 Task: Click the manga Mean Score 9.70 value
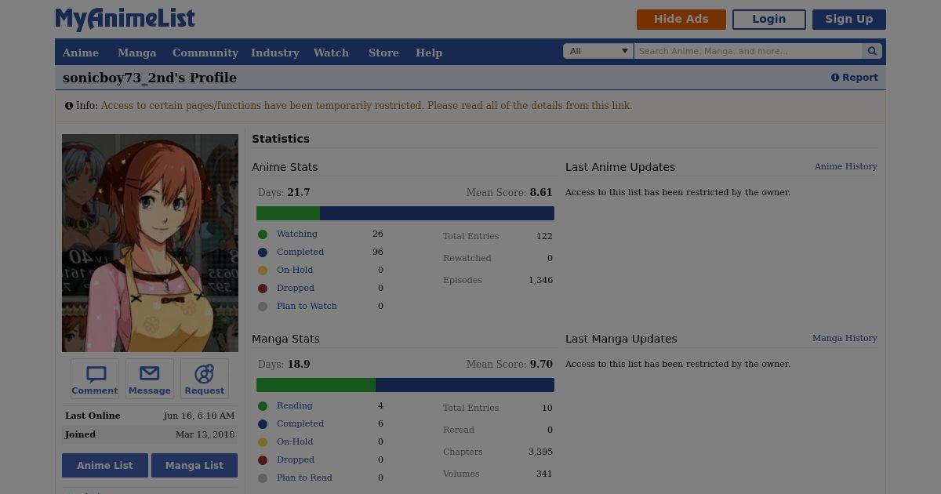[x=541, y=364]
